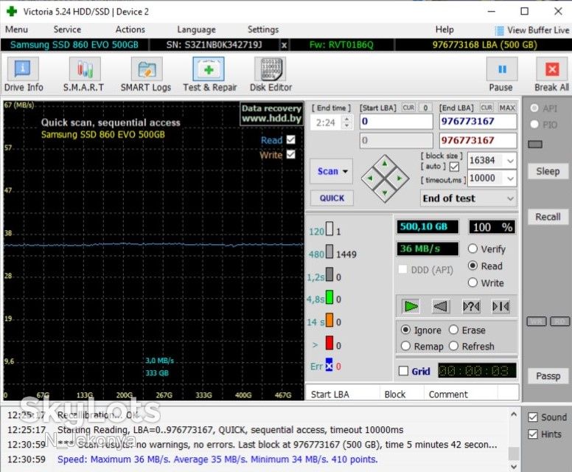Open the Disk Editor tool
The width and height of the screenshot is (572, 472).
click(x=271, y=74)
